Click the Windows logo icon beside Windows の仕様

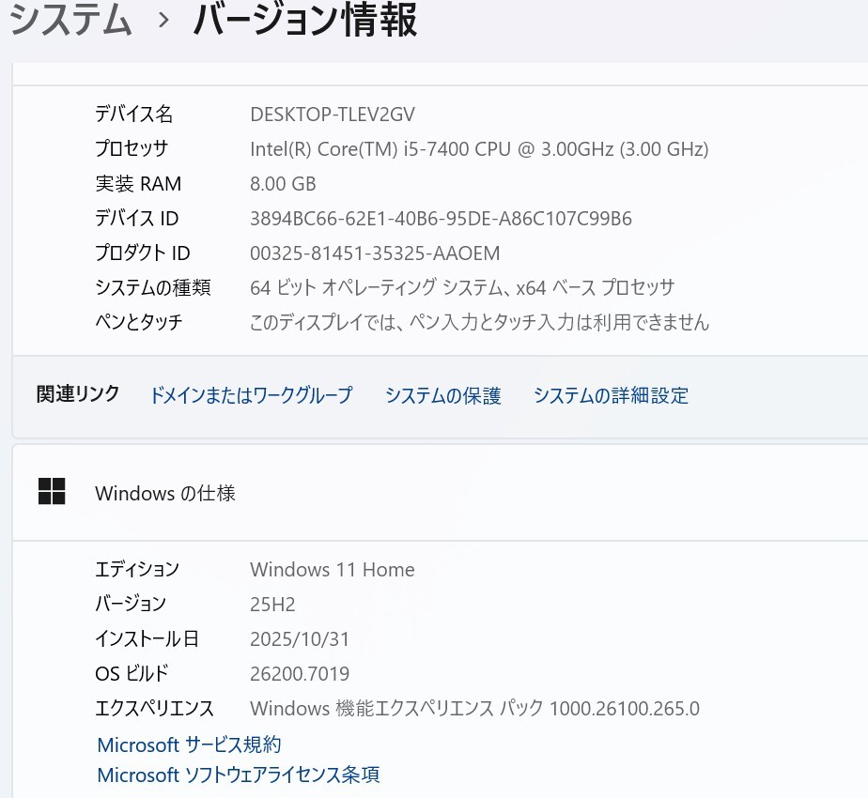click(52, 491)
